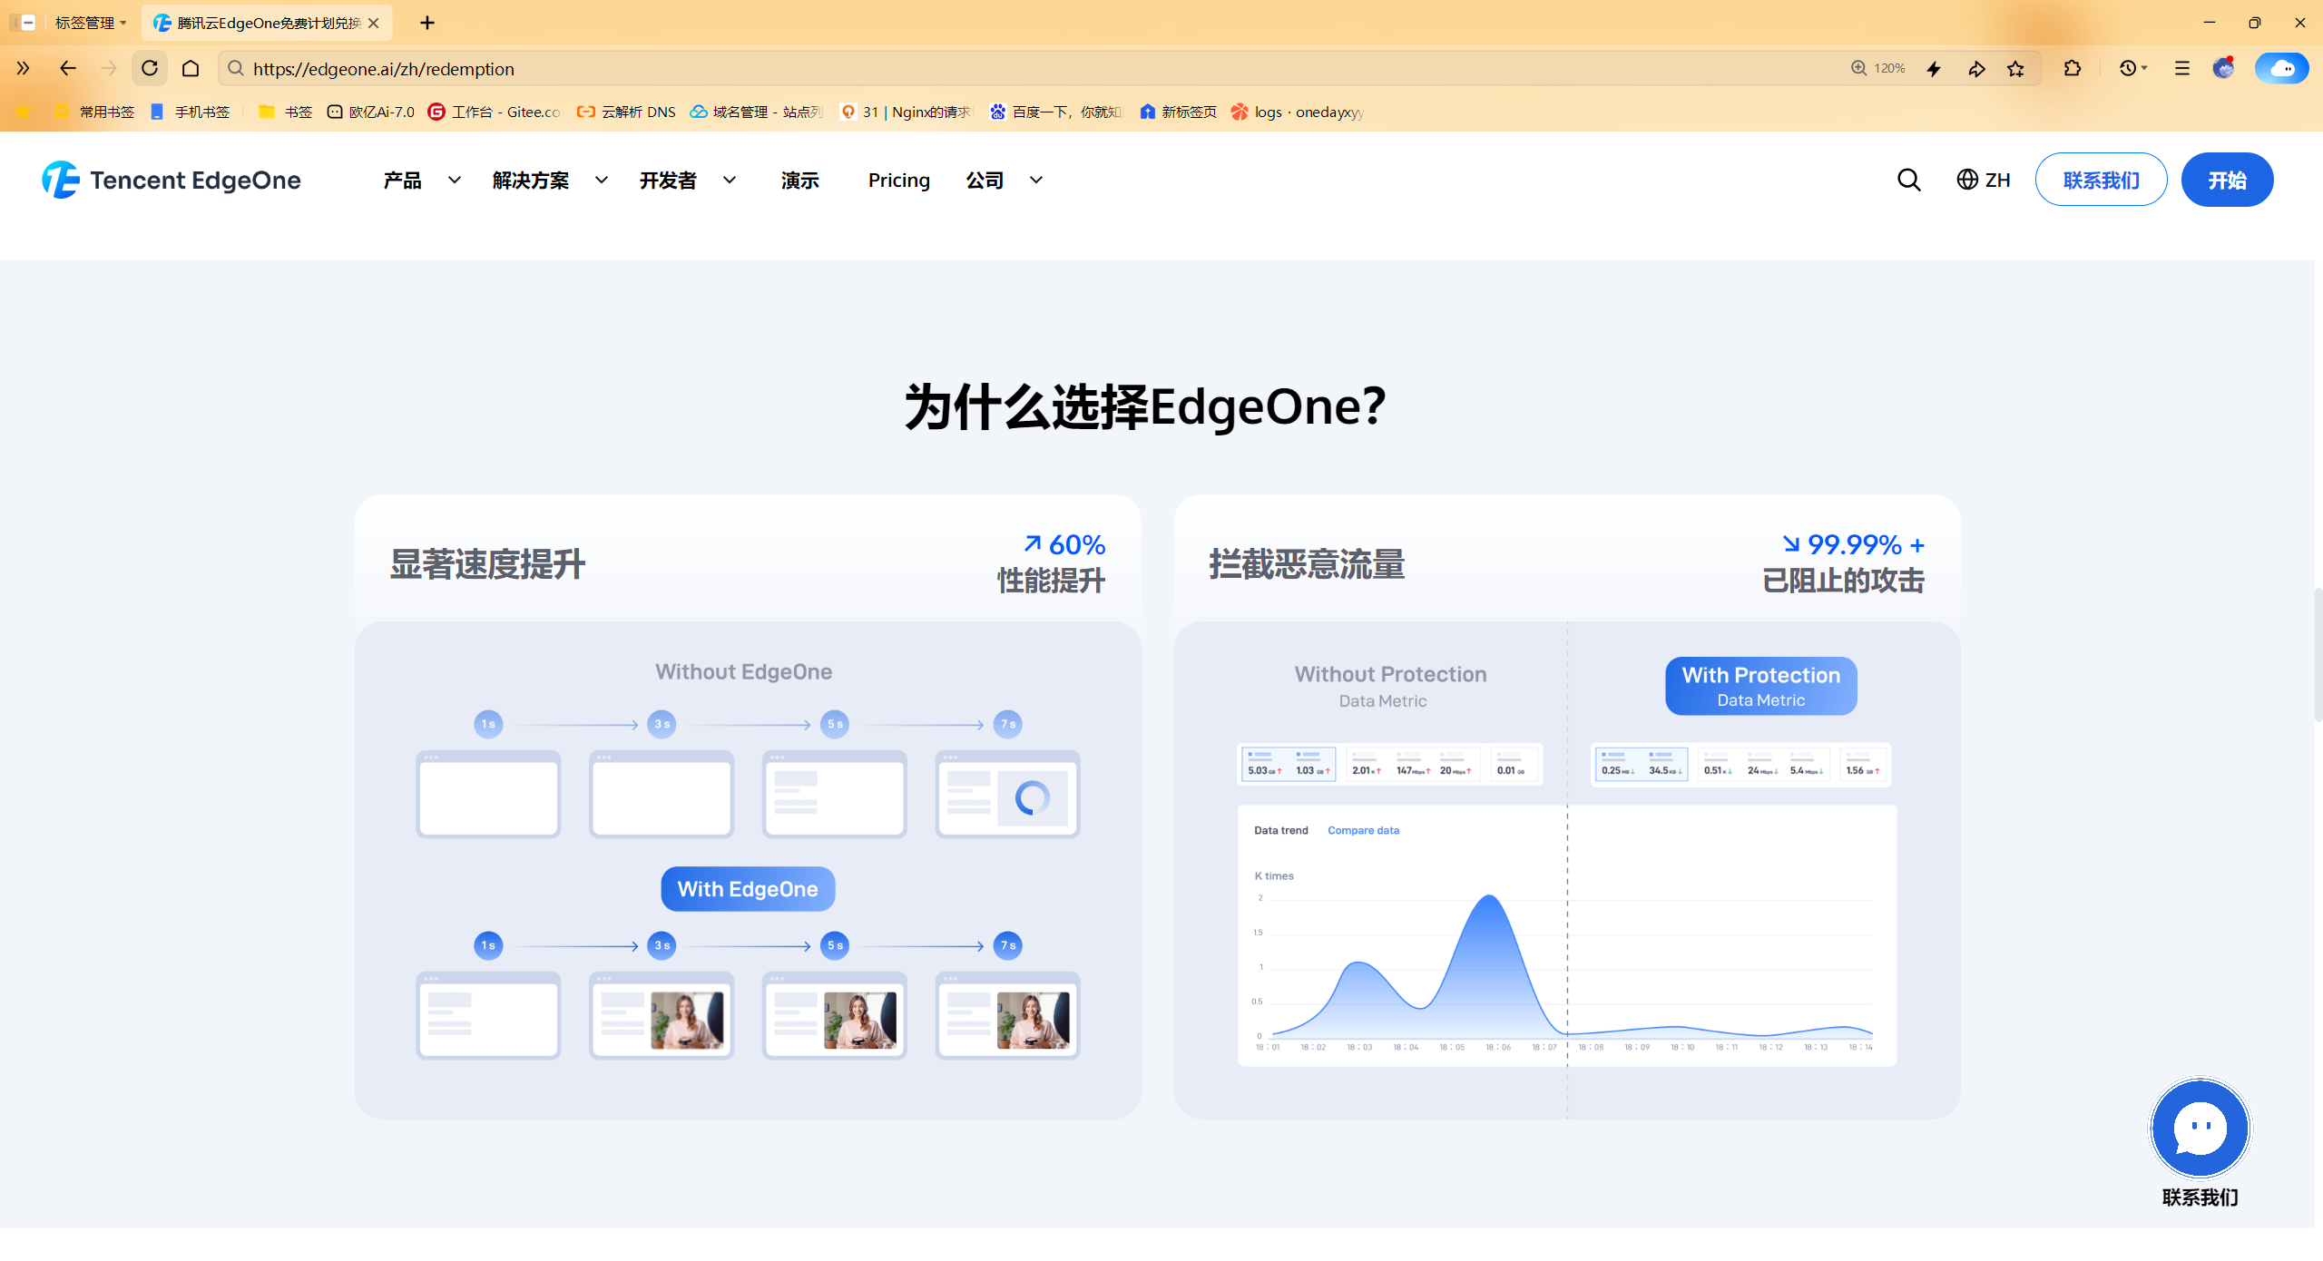Open the browser hamburger menu
2323x1261 pixels.
(2182, 68)
